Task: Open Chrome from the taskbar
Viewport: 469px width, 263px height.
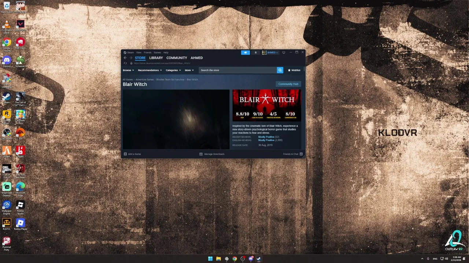Action: [x=234, y=259]
